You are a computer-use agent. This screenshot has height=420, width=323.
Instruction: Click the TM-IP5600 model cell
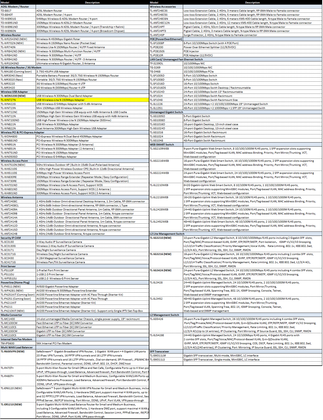pyautogui.click(x=18, y=343)
